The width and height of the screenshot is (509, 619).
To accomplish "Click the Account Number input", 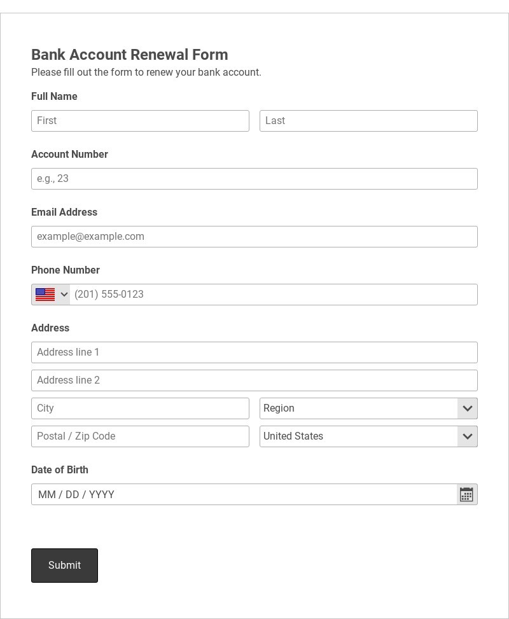I will 254,179.
